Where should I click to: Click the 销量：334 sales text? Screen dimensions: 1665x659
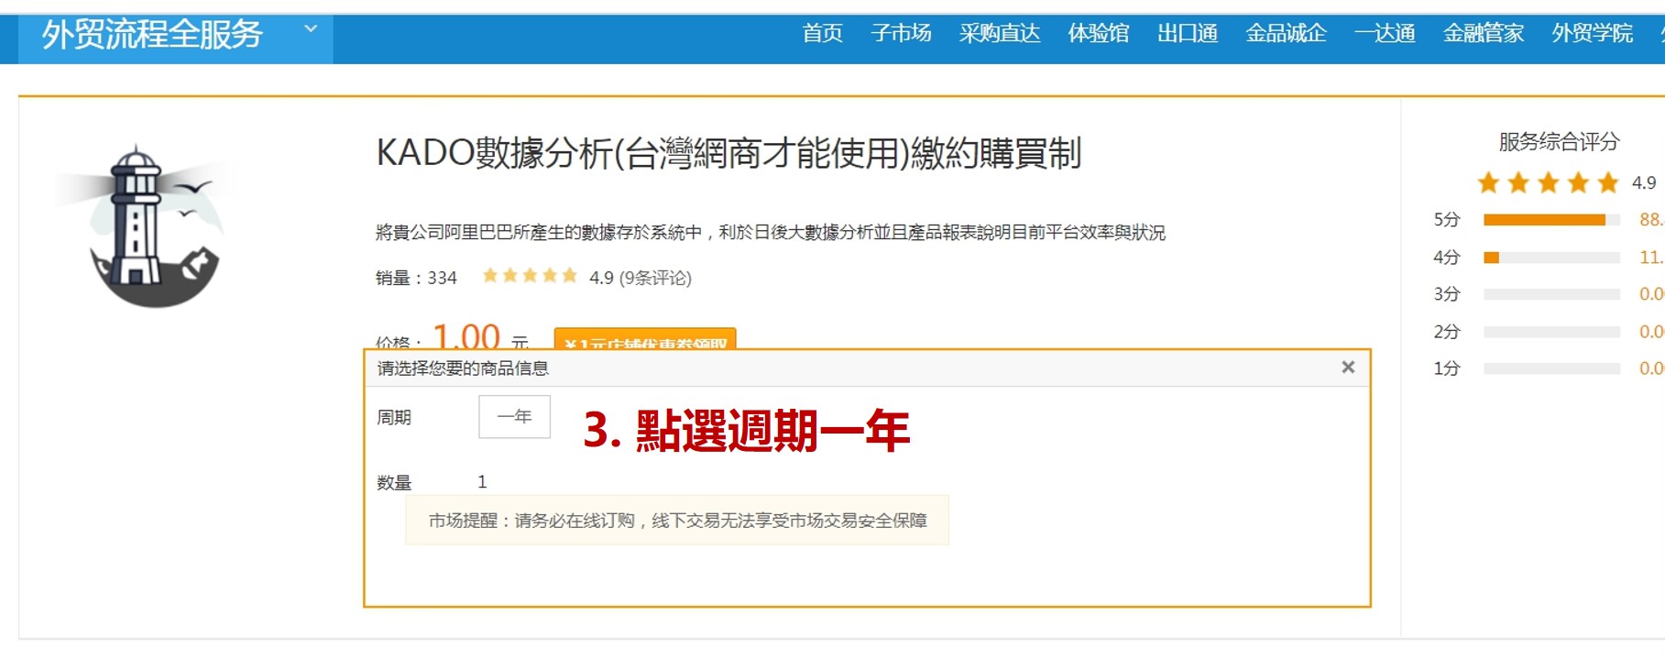[x=416, y=278]
